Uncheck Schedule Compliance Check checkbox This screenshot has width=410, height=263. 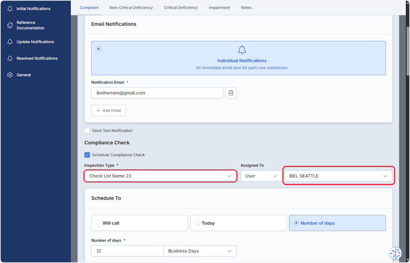87,155
